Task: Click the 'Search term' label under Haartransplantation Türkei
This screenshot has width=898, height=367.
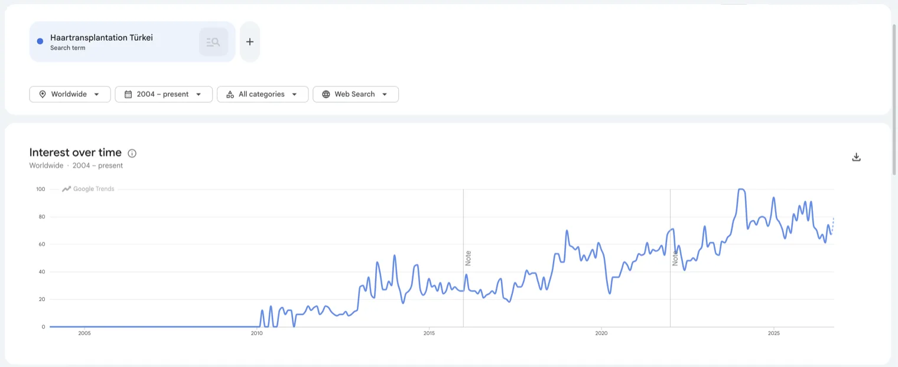Action: coord(67,48)
